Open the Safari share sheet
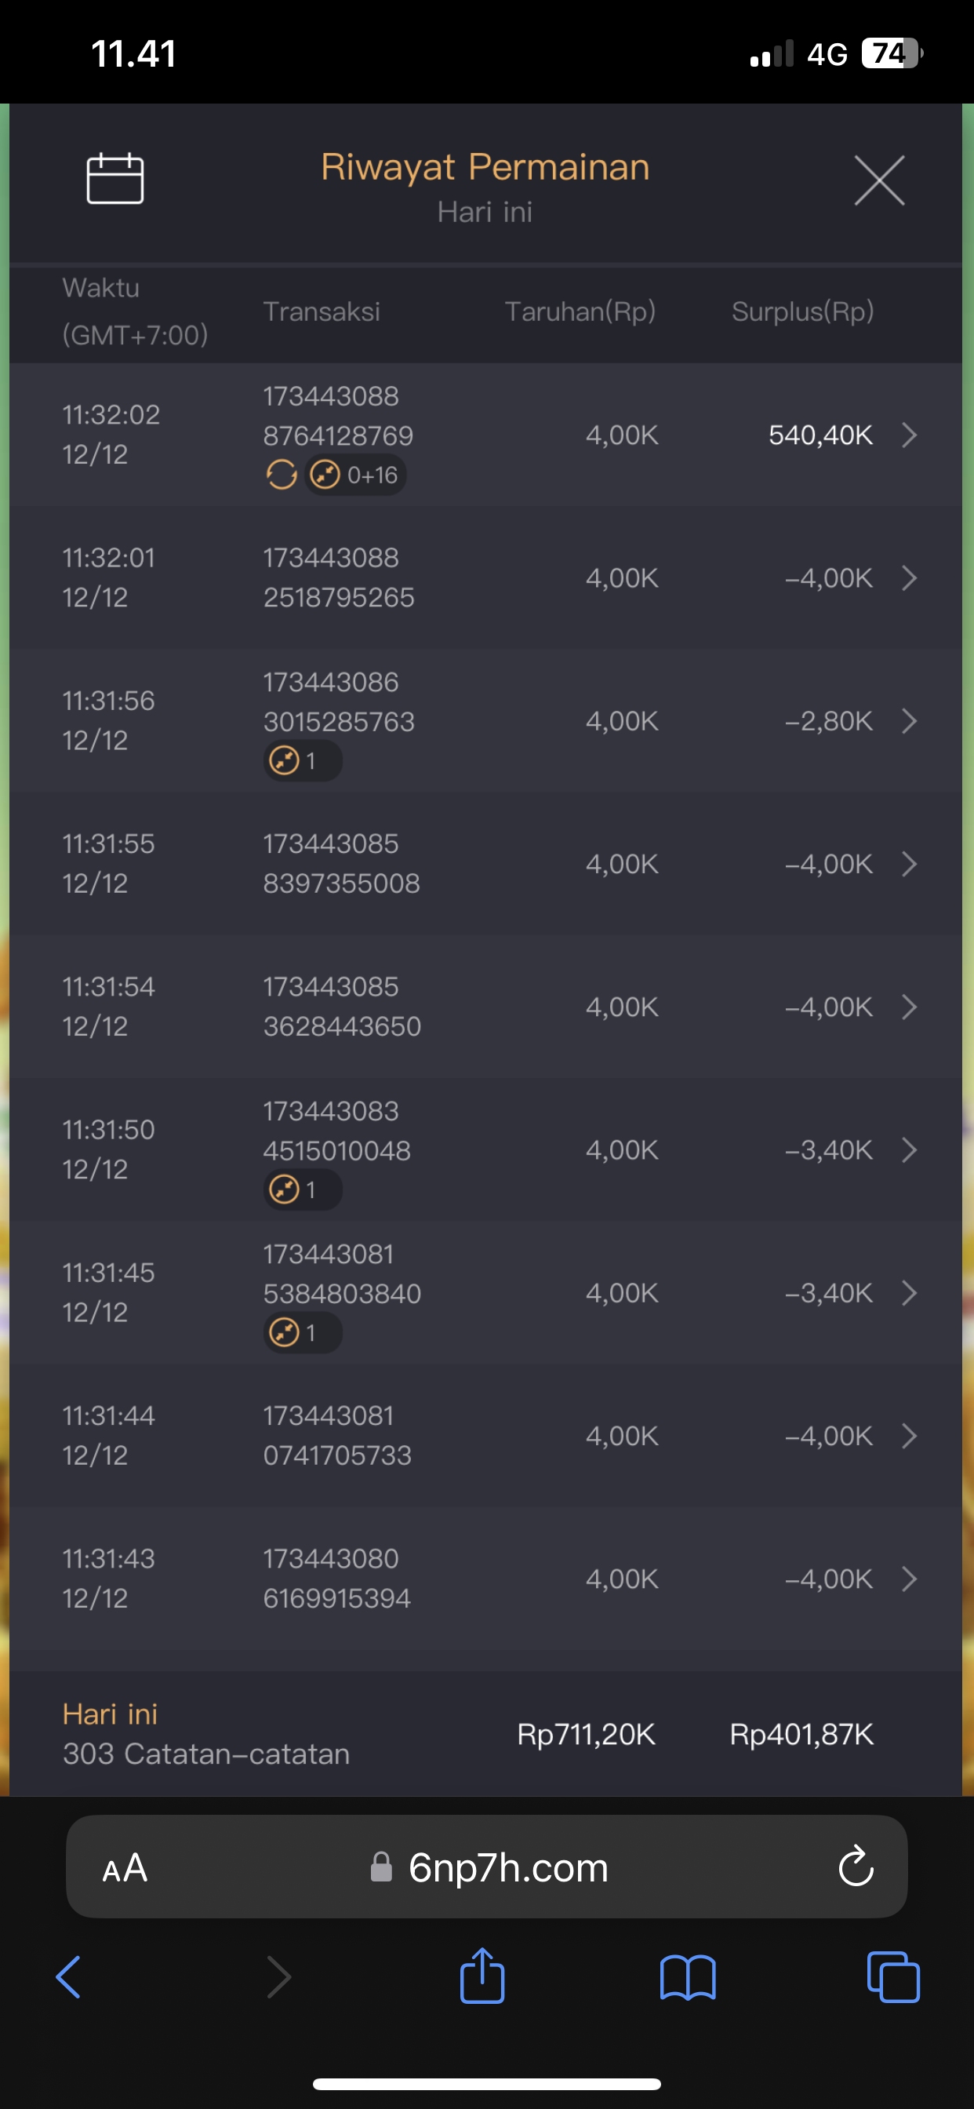974x2109 pixels. point(482,1977)
